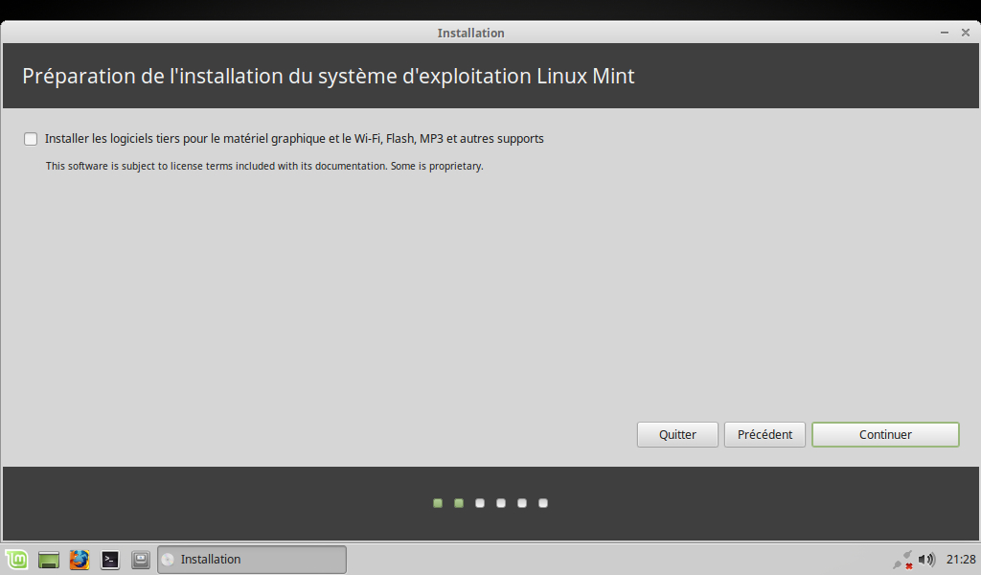The image size is (981, 575).
Task: Quit the installer via Quitter
Action: point(677,434)
